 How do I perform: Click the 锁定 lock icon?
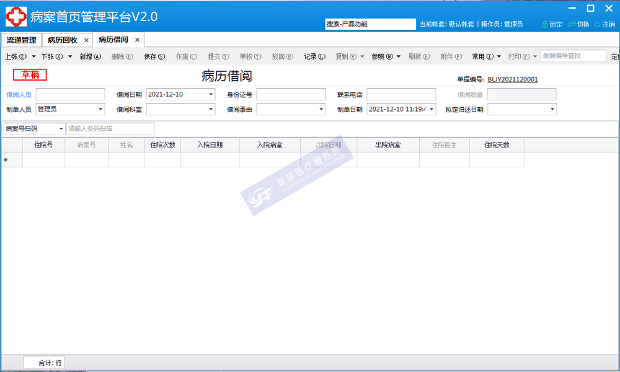tap(545, 24)
